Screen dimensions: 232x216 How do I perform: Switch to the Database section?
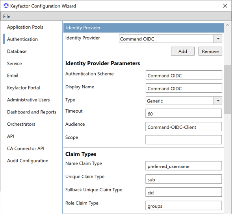17,51
